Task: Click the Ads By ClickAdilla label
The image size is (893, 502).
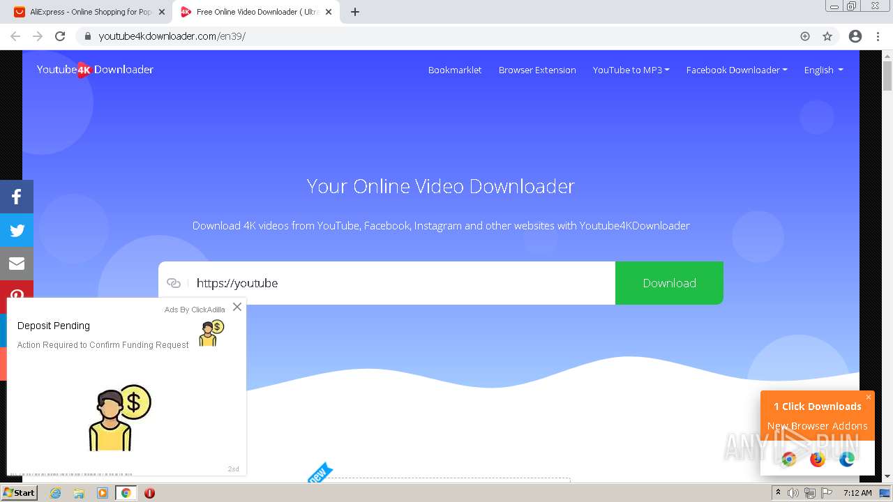Action: click(195, 310)
